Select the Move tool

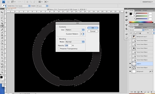[x=2, y=12]
